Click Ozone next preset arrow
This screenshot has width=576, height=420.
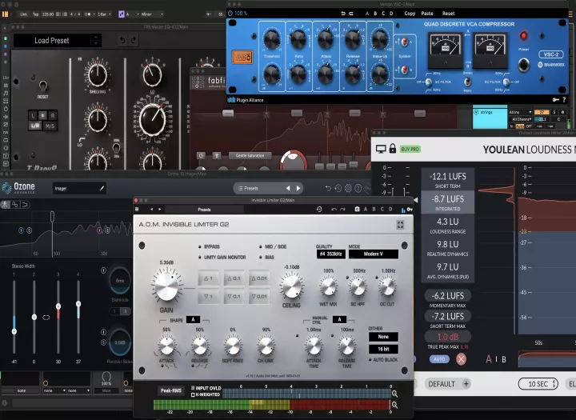click(298, 188)
